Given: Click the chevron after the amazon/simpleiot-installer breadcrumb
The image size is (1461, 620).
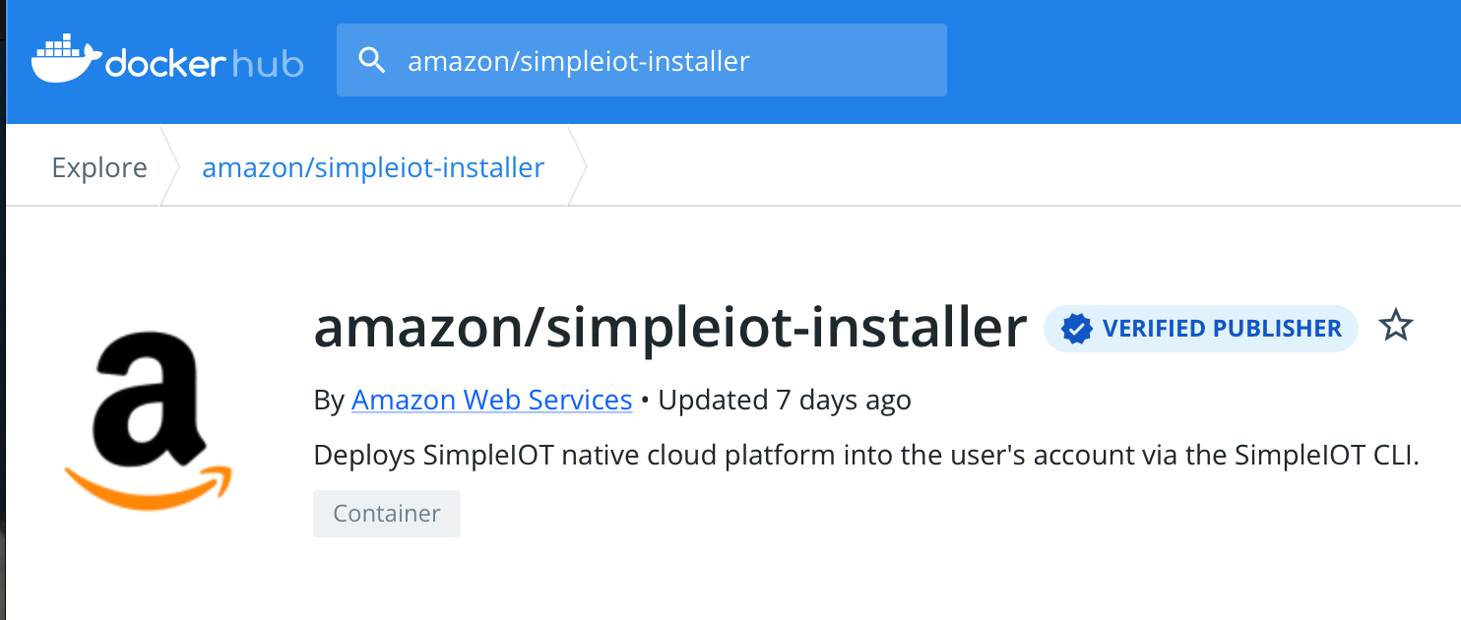Looking at the screenshot, I should coord(578,168).
